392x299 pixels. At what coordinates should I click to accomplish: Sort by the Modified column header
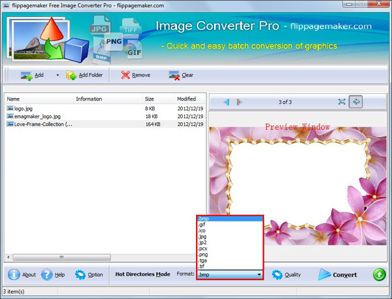click(190, 99)
